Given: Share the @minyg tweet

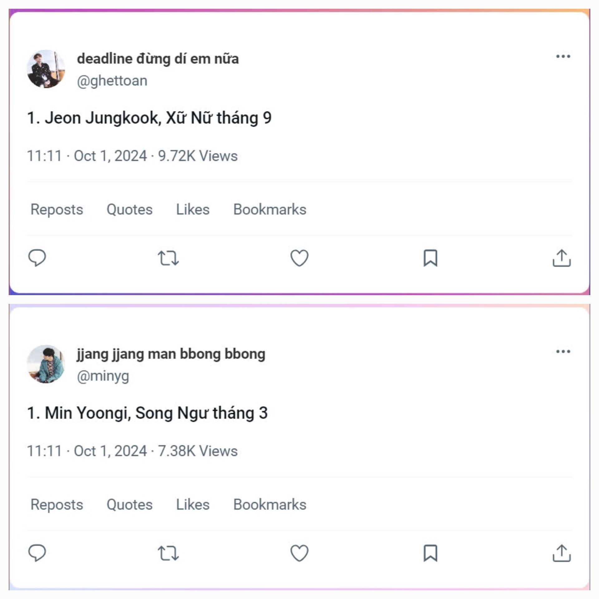Looking at the screenshot, I should 562,553.
